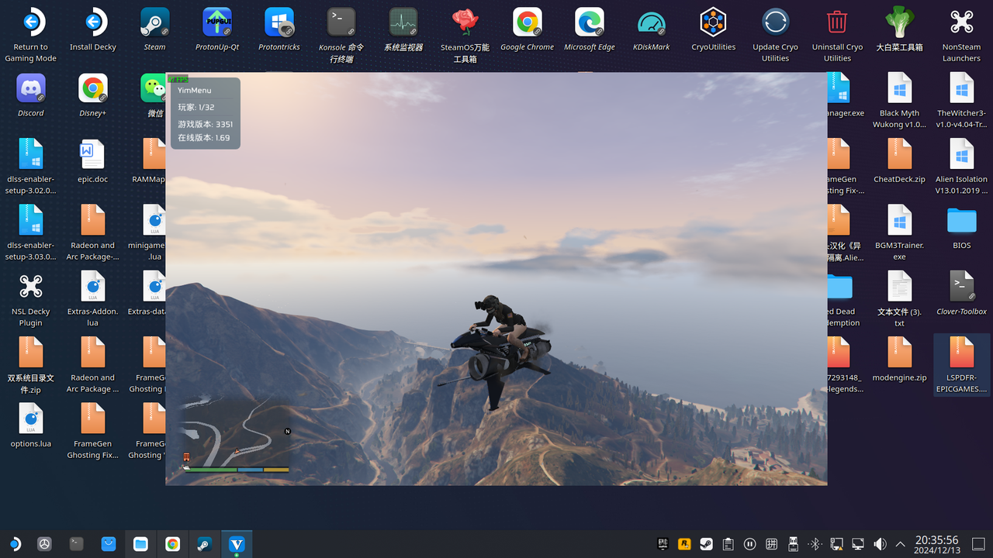Pause media playback from the system tray
Screen dimensions: 993x558
pos(749,544)
